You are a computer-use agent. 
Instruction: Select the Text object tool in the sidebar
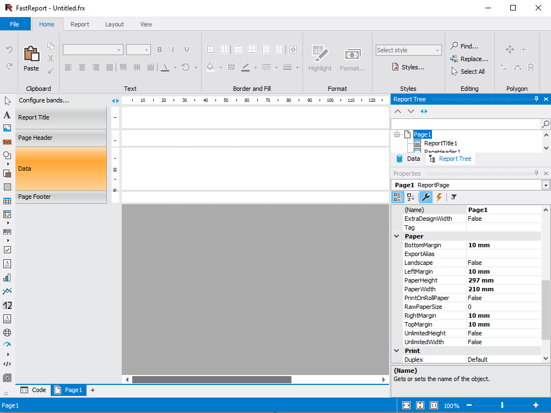tap(7, 115)
